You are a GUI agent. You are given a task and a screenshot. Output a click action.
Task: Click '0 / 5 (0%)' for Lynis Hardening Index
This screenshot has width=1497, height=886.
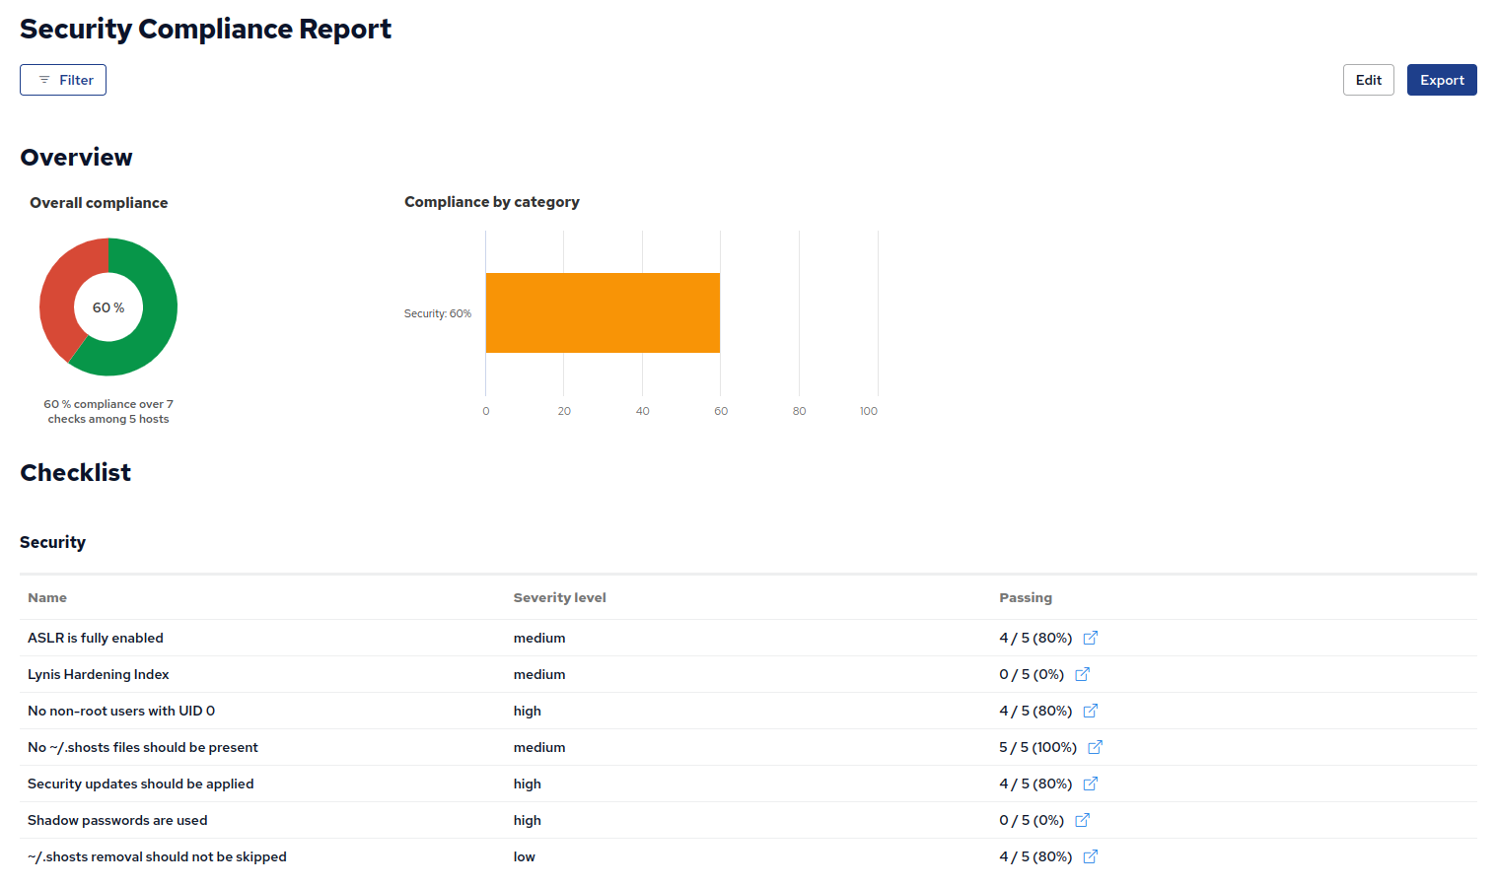click(1032, 674)
